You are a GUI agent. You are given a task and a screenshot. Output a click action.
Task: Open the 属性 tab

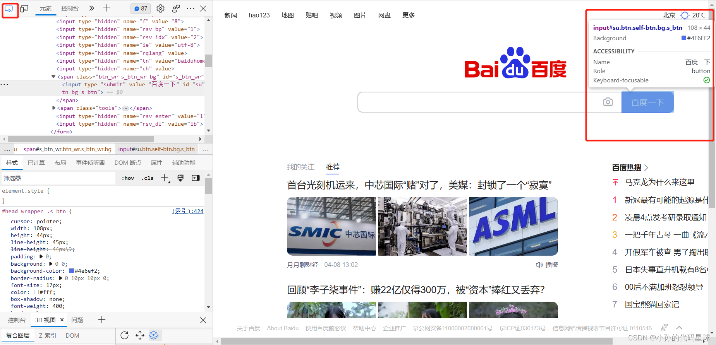tap(156, 163)
